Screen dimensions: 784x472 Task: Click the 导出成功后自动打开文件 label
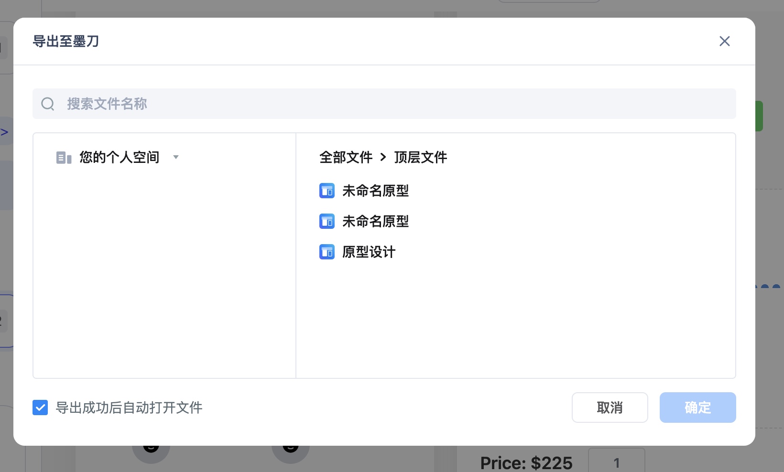[129, 408]
